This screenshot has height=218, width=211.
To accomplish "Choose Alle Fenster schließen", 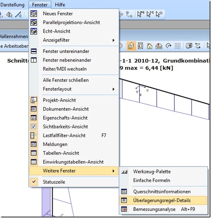I will click(x=66, y=80).
